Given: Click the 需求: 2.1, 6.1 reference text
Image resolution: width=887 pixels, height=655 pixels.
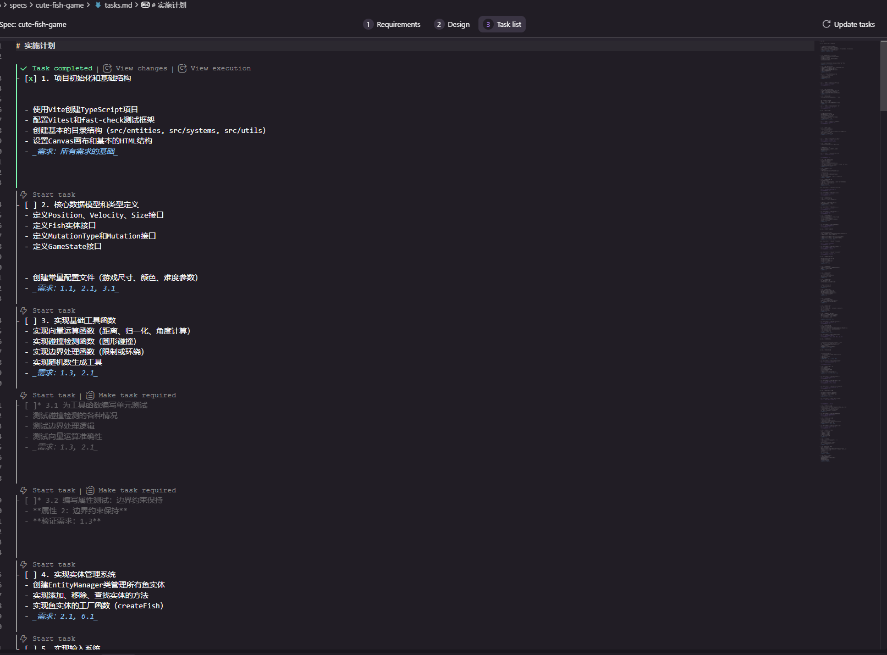Looking at the screenshot, I should pyautogui.click(x=65, y=617).
